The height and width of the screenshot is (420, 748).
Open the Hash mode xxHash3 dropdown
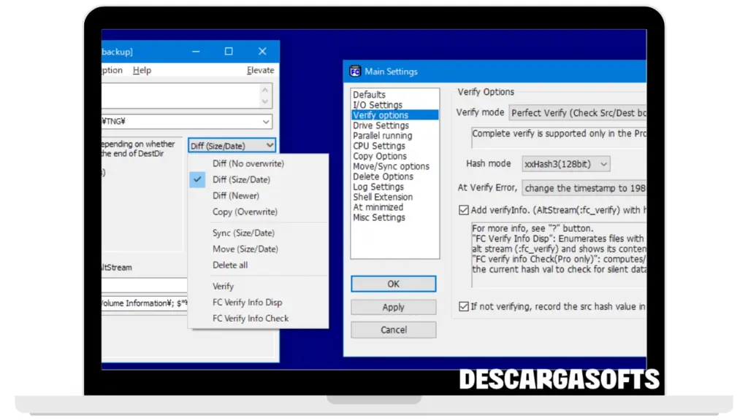click(565, 164)
